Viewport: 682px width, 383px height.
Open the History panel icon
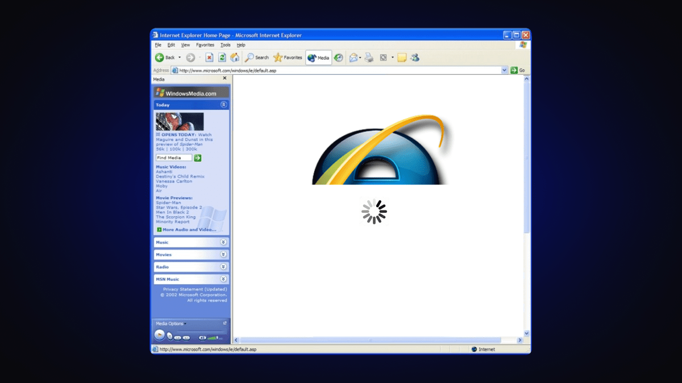[338, 57]
